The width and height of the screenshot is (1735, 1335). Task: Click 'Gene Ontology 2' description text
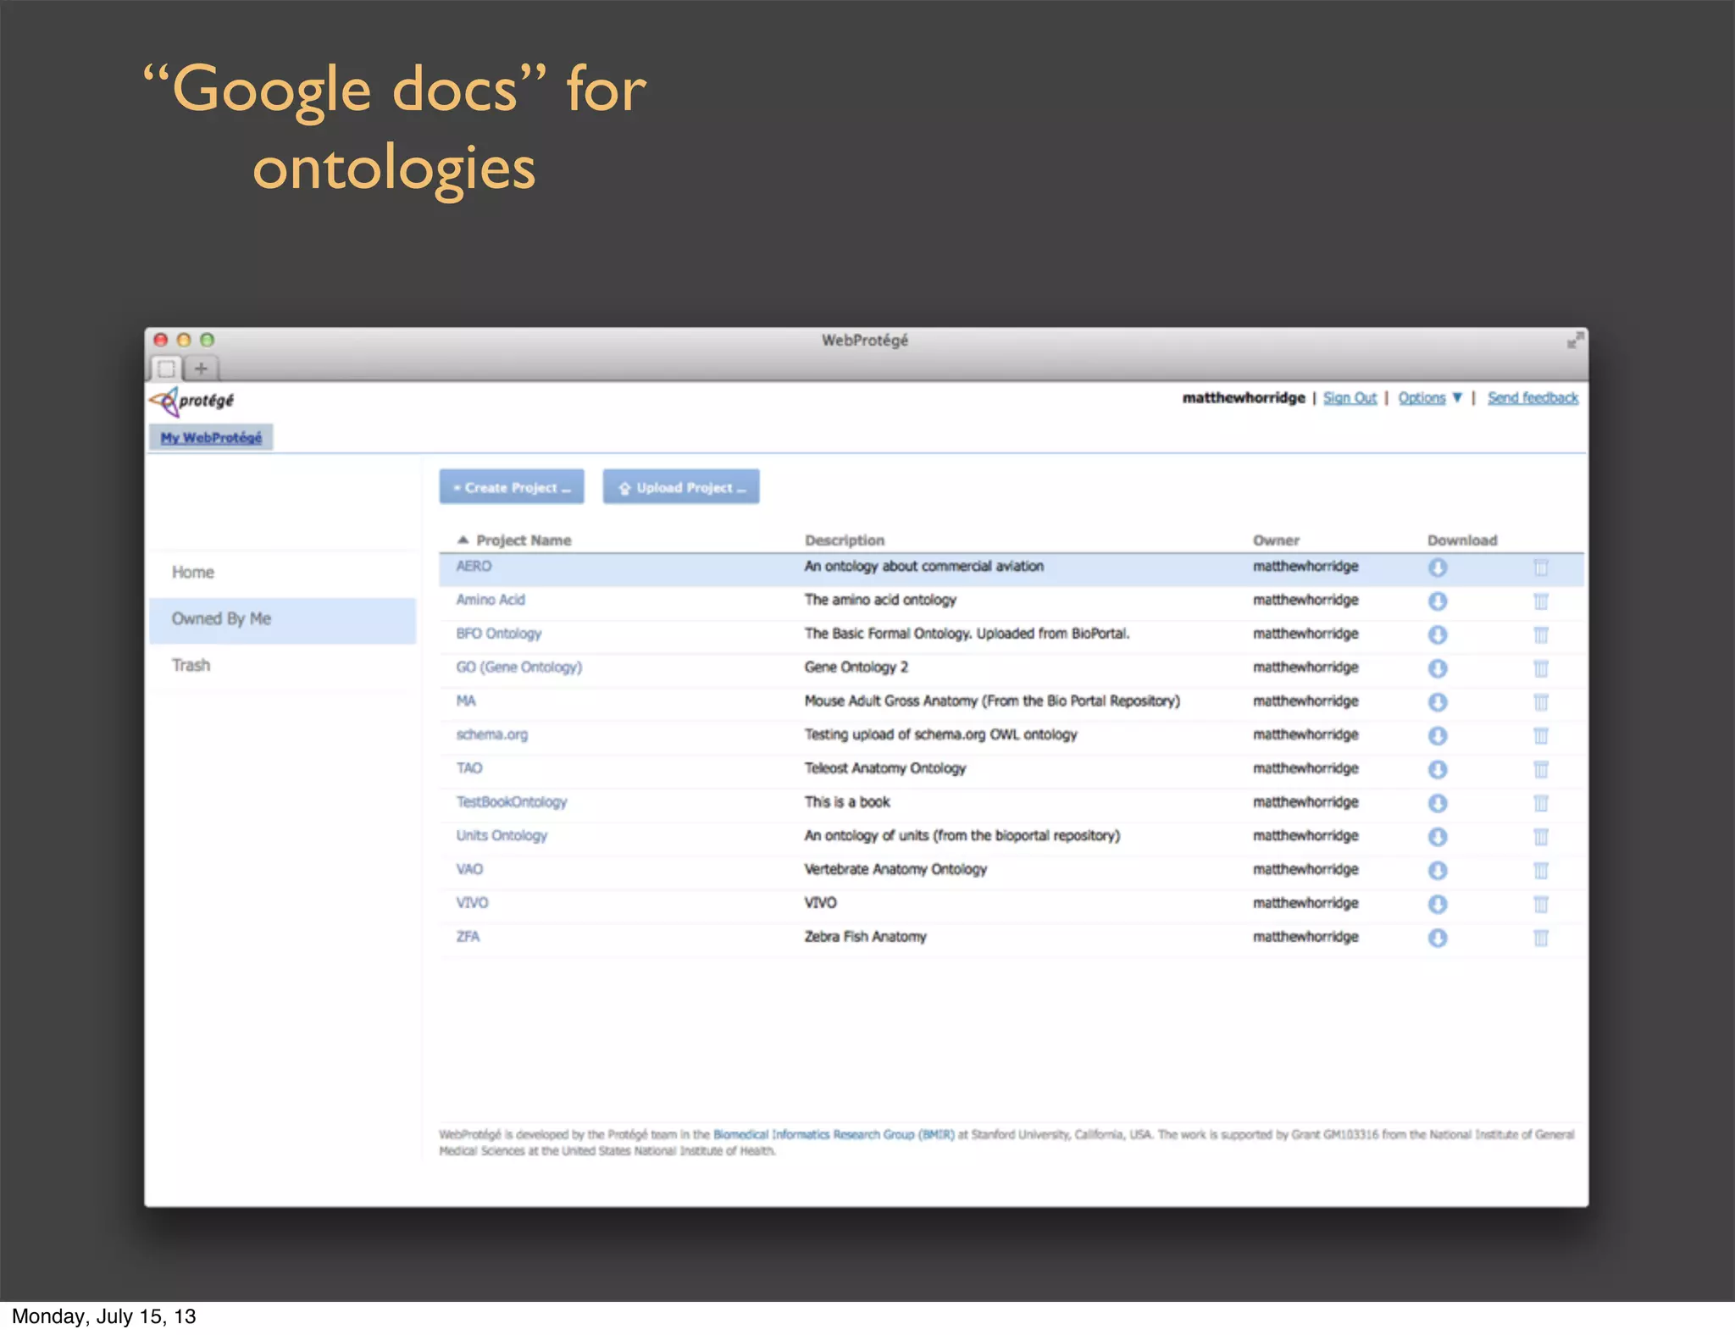tap(856, 667)
